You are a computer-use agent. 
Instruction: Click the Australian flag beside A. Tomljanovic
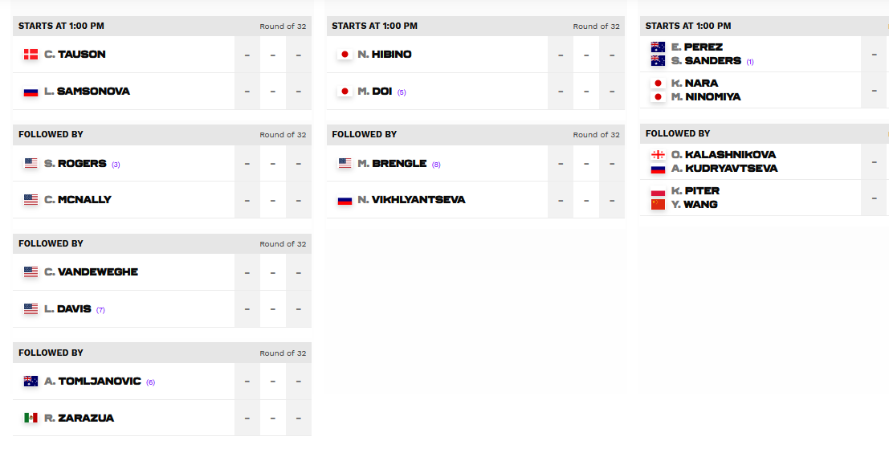[31, 381]
